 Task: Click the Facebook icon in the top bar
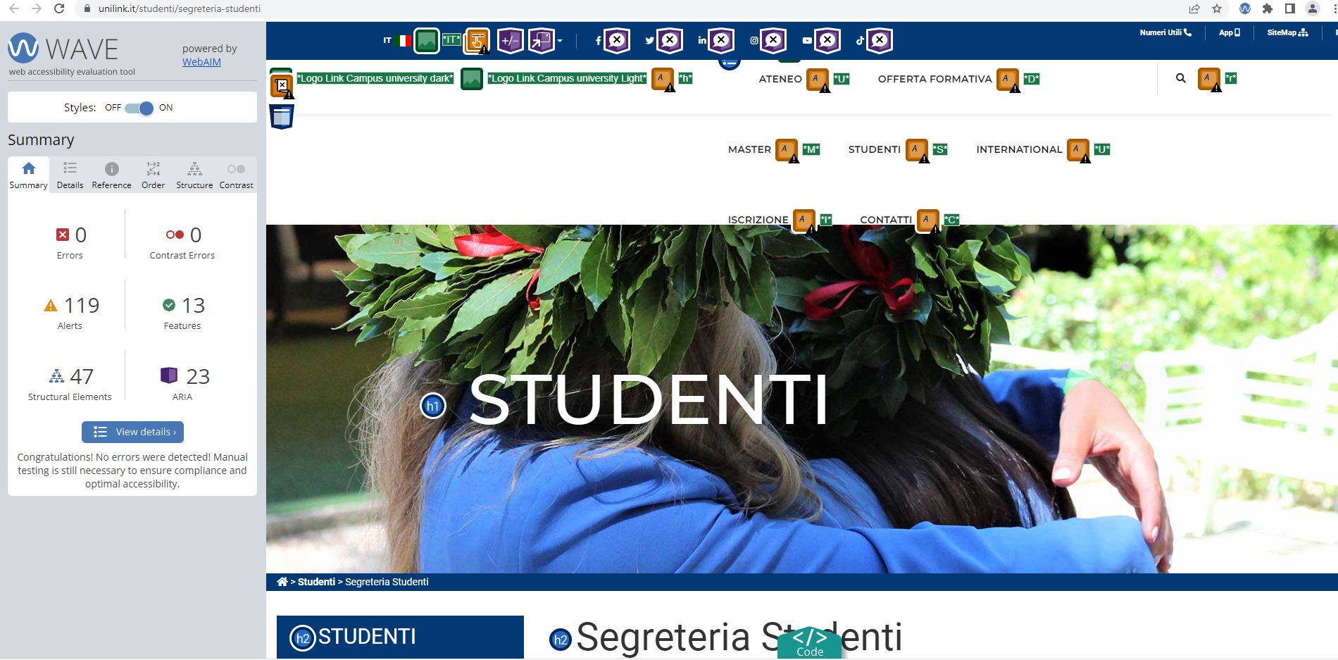598,41
